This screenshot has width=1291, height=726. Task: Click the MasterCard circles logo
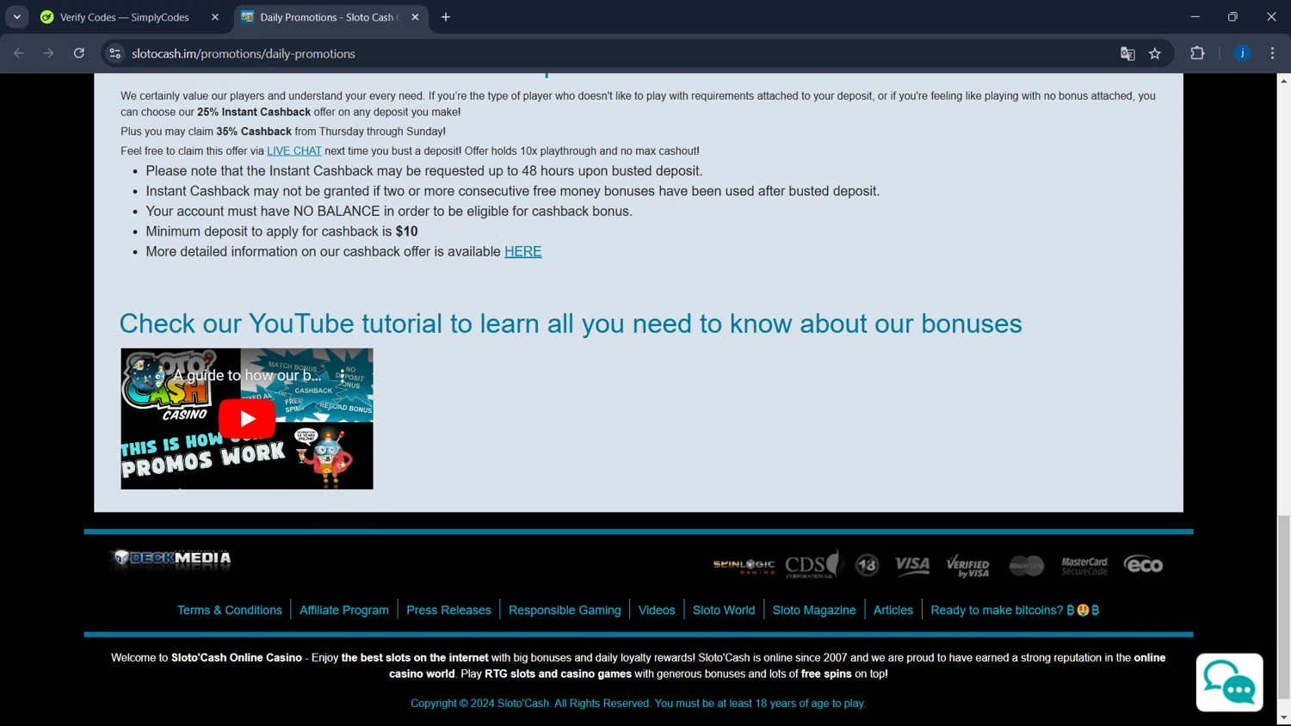(x=1026, y=565)
